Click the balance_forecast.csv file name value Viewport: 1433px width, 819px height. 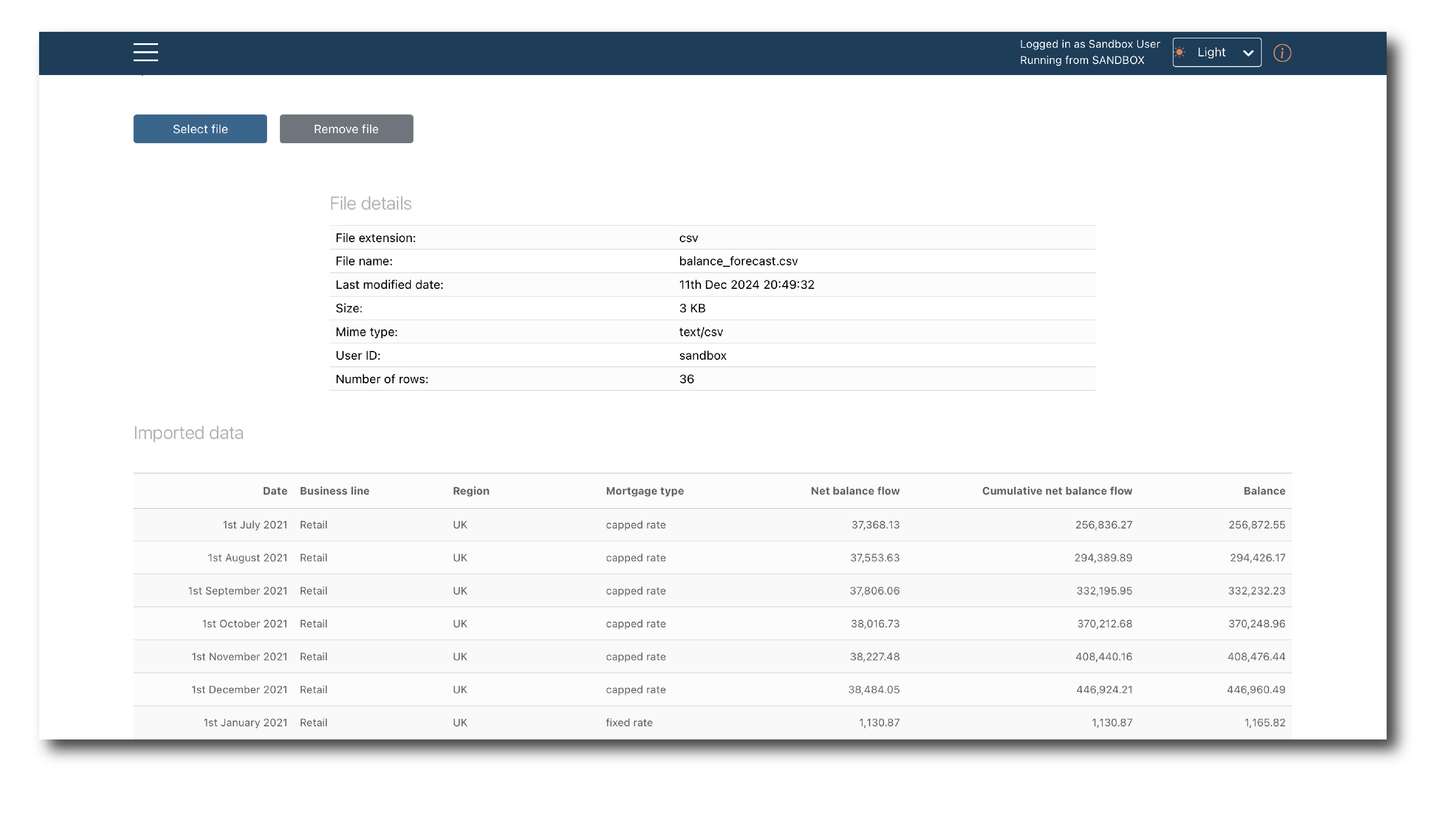coord(738,261)
